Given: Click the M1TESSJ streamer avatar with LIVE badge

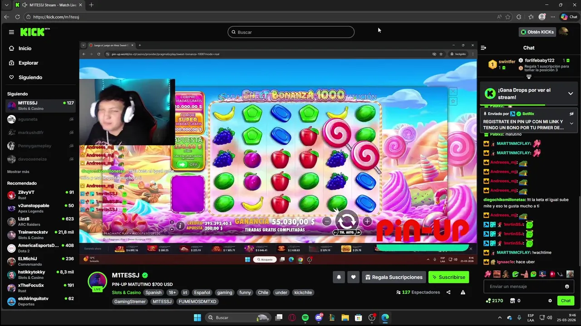Looking at the screenshot, I should [x=97, y=282].
